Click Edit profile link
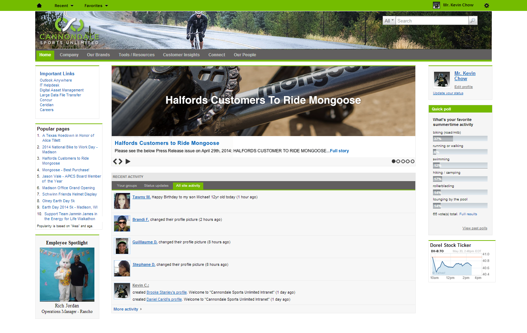The width and height of the screenshot is (527, 333). [463, 87]
